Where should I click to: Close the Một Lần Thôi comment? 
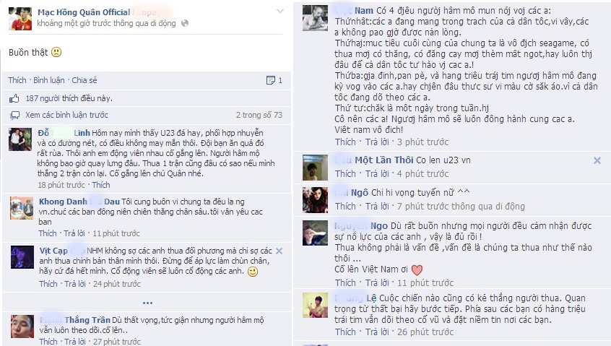[597, 160]
